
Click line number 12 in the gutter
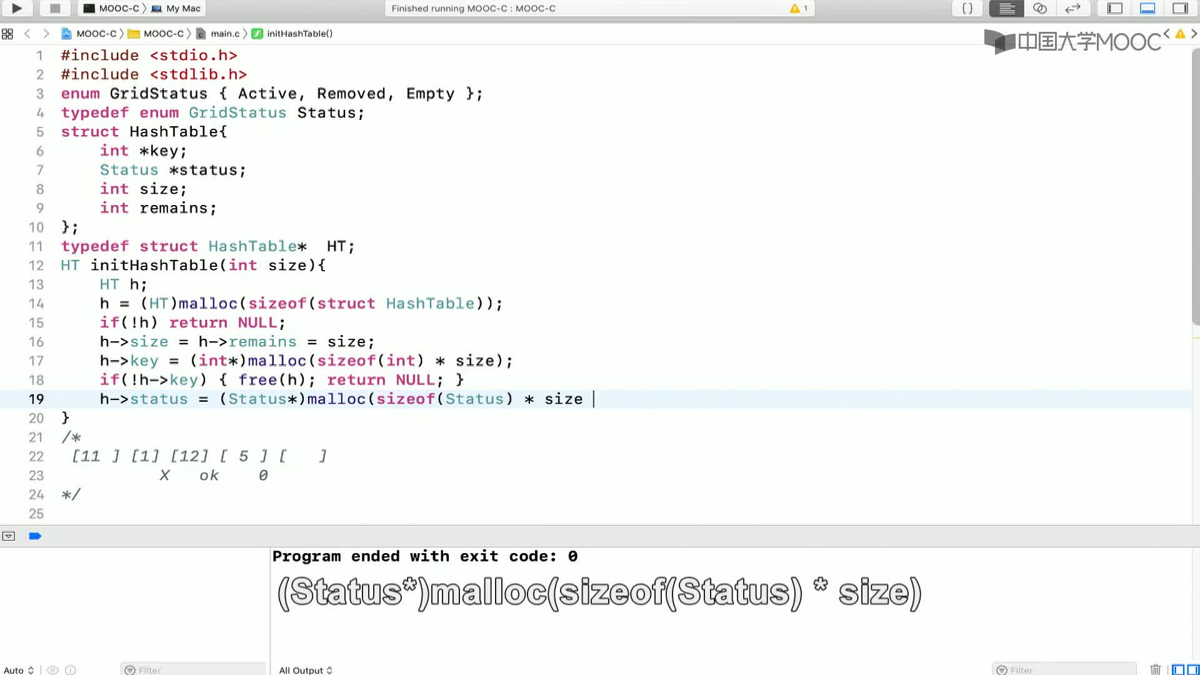click(x=36, y=266)
